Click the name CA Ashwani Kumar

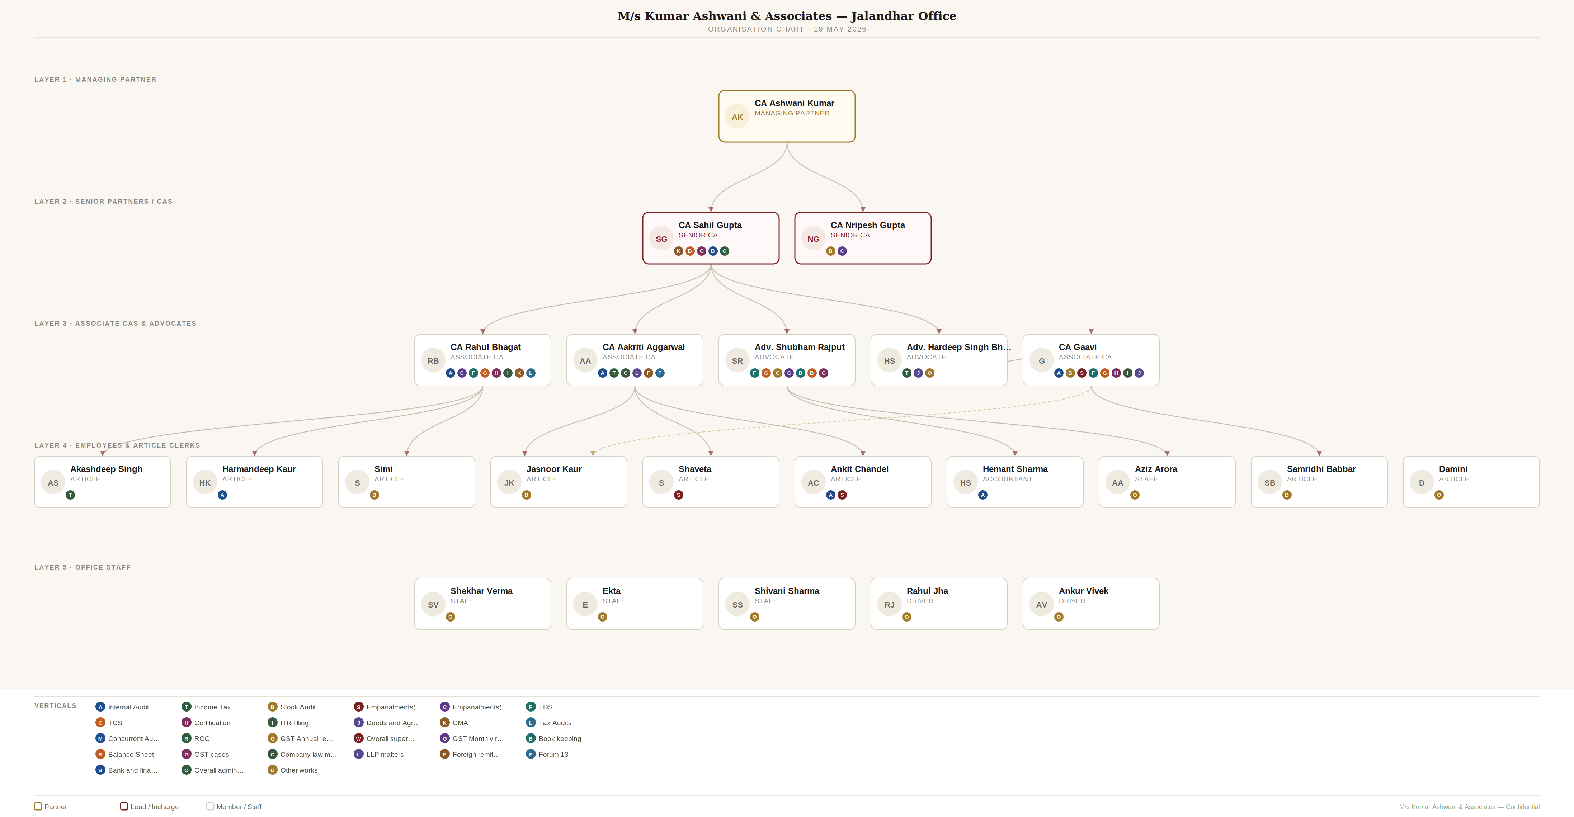[x=794, y=103]
